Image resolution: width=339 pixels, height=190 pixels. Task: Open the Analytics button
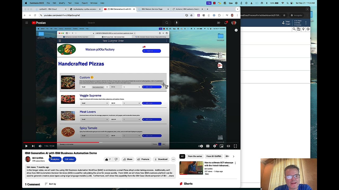[x=55, y=159]
